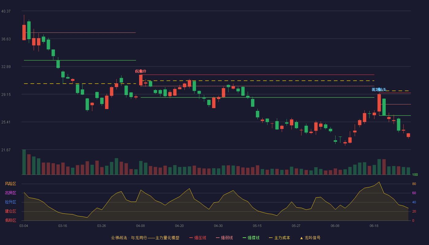Select the 风险区 zone label
The width and height of the screenshot is (429, 245).
click(x=10, y=184)
